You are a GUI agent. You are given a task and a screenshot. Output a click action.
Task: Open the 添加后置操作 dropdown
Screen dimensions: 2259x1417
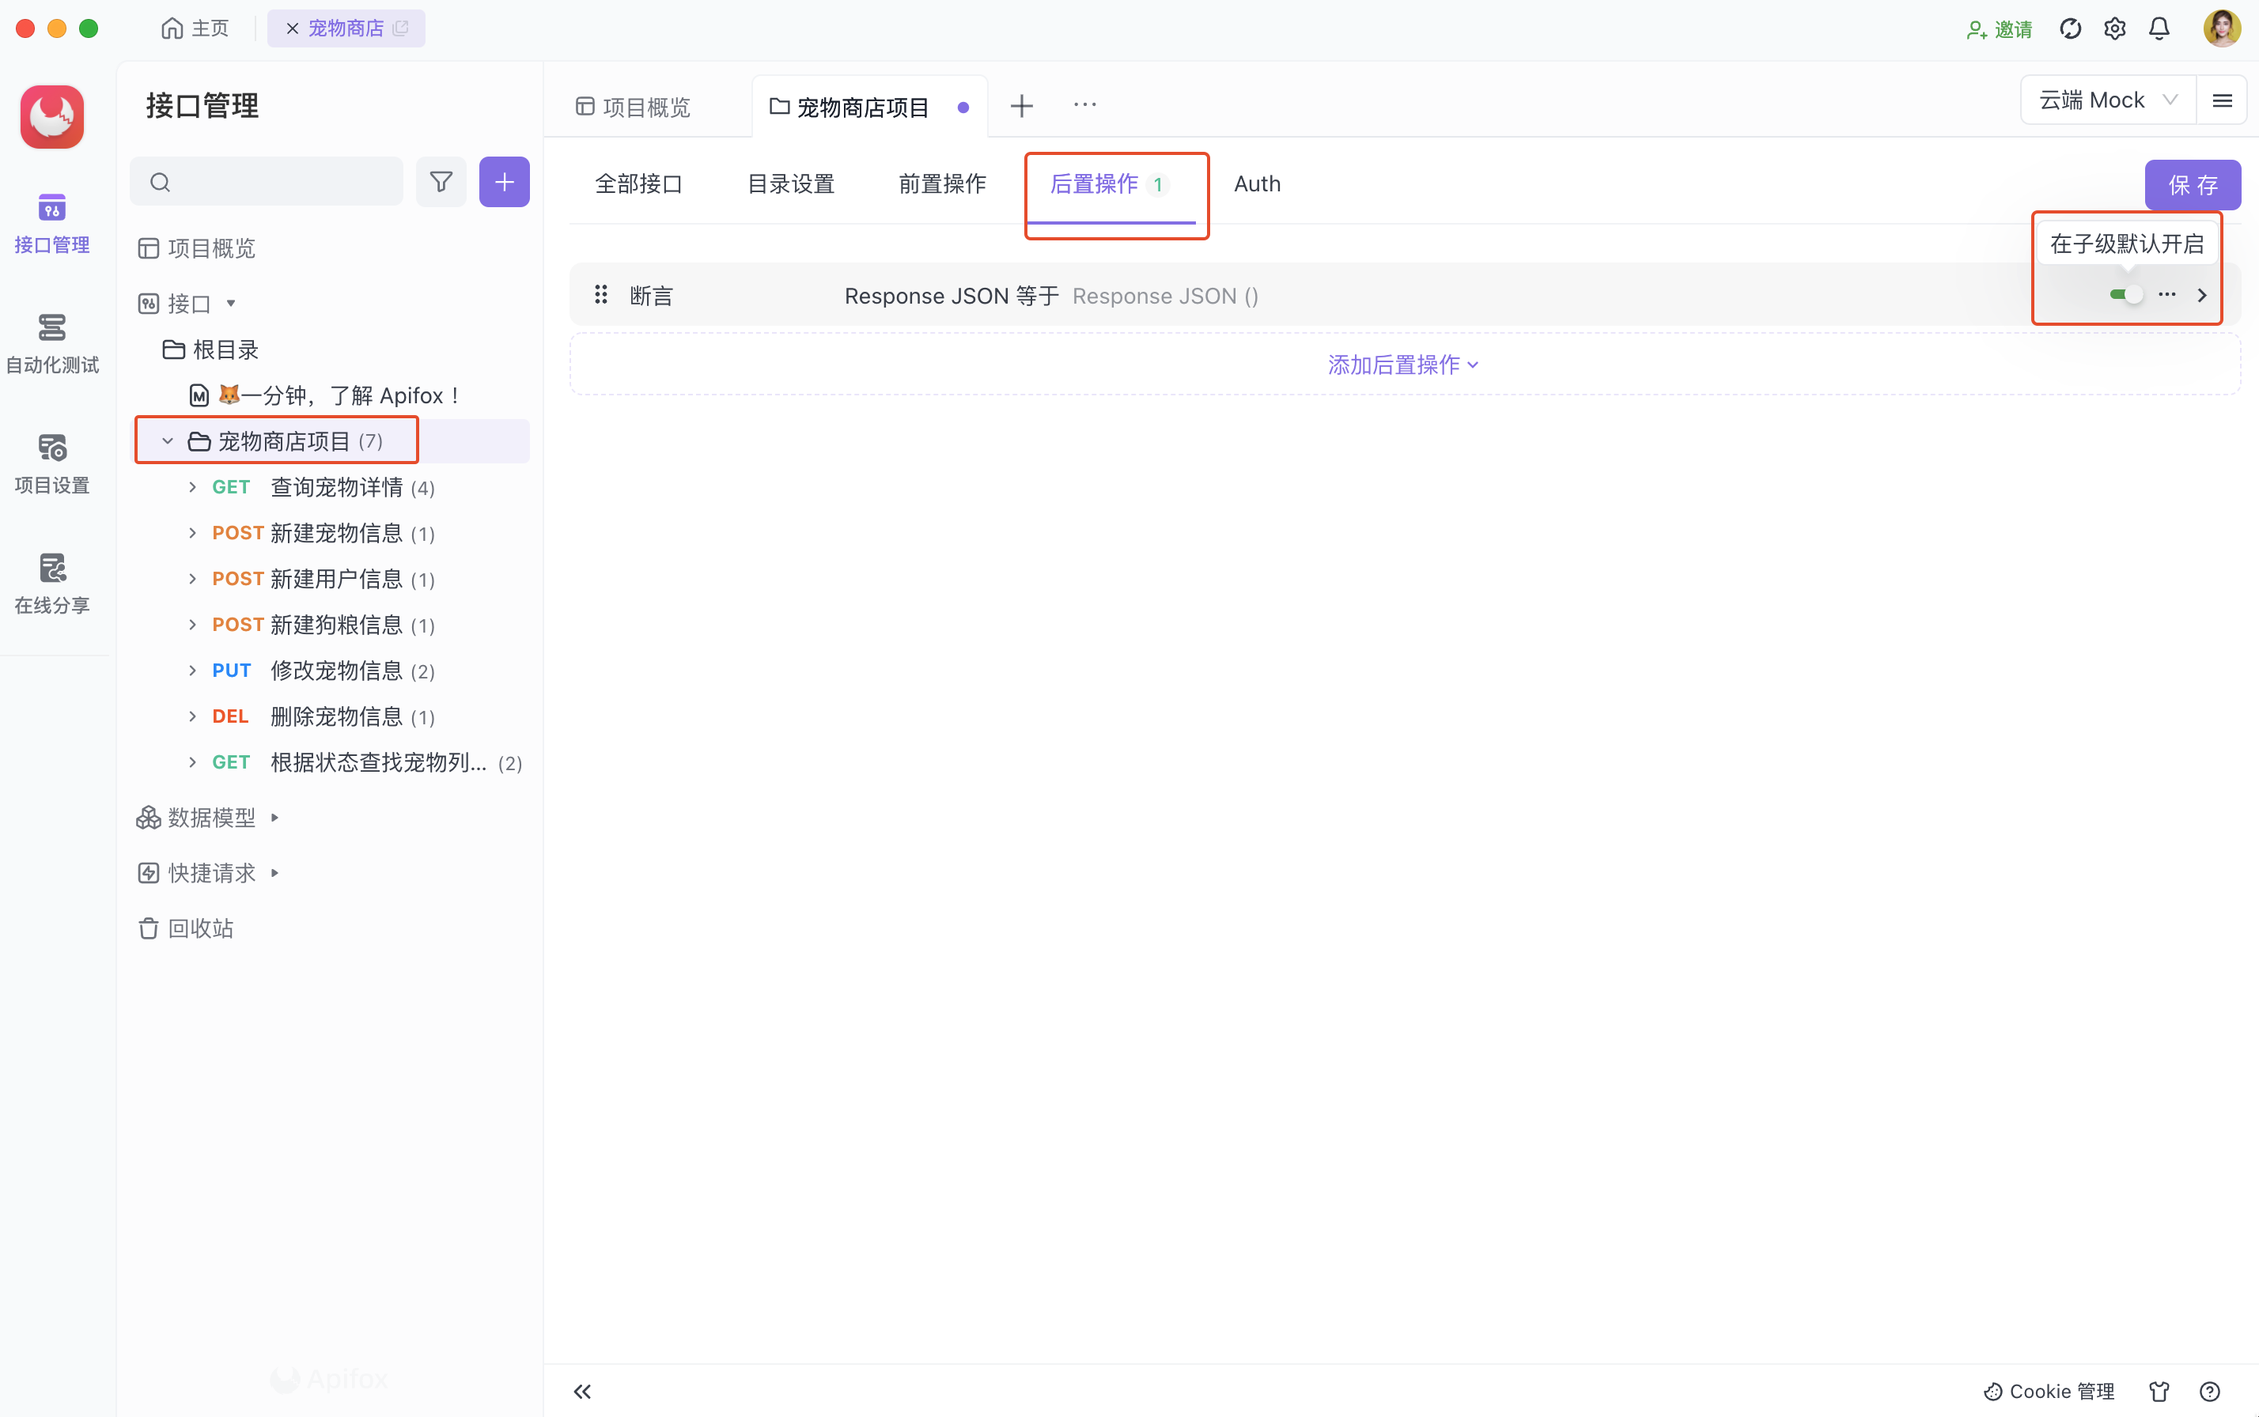(1403, 365)
